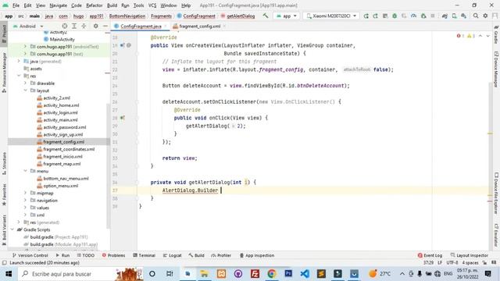Collapse the Gradle Scripts node
This screenshot has height=281, width=500.
[12, 229]
